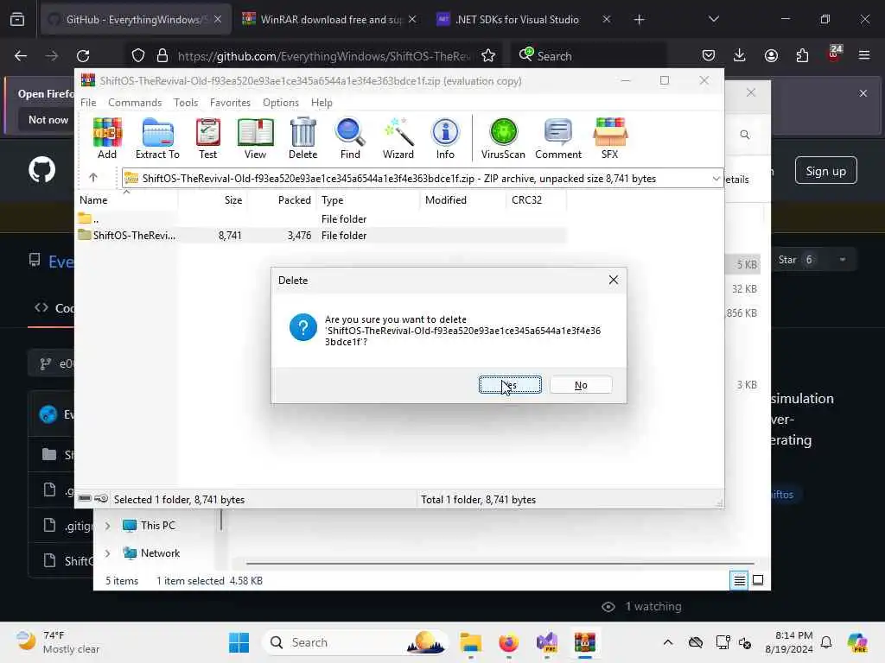Viewport: 885px width, 663px height.
Task: Open the File menu in WinRAR
Action: pyautogui.click(x=88, y=103)
